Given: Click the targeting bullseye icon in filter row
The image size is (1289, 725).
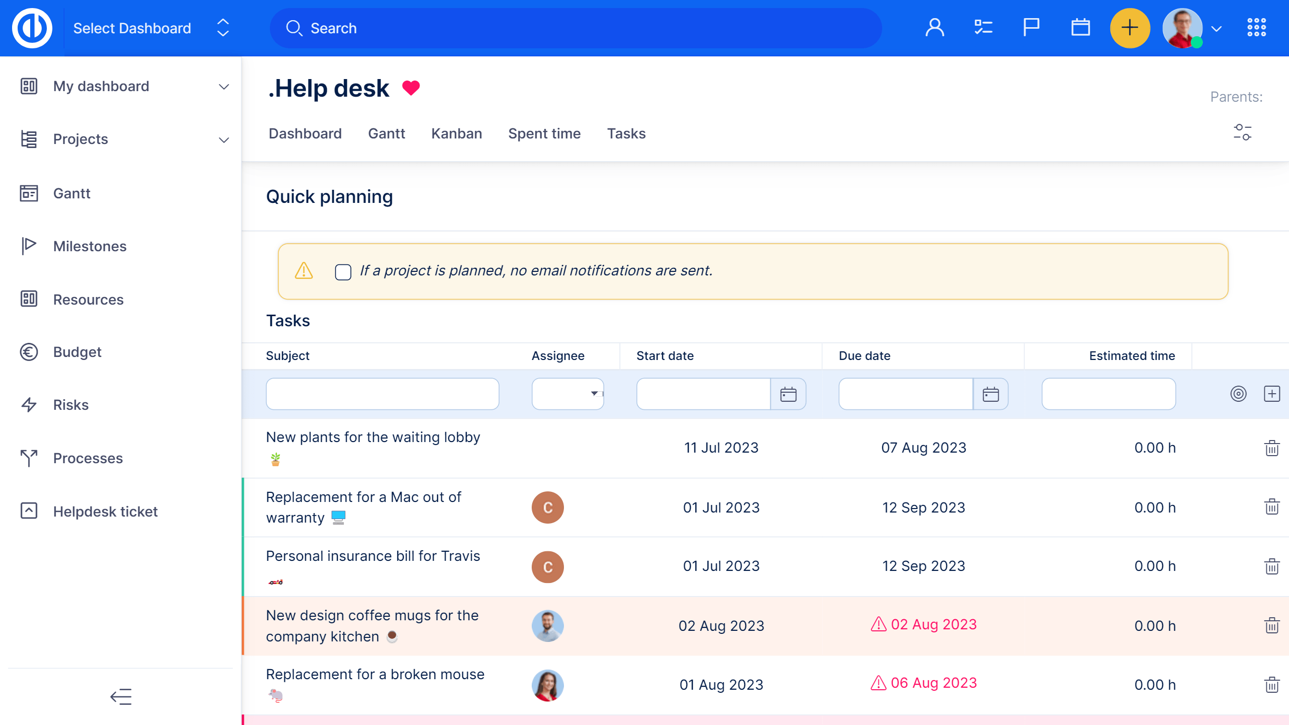Looking at the screenshot, I should click(x=1239, y=394).
